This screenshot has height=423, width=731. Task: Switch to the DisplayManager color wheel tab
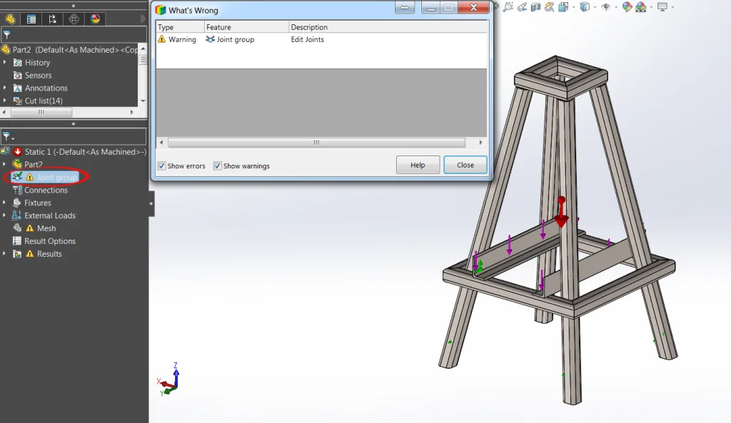(x=94, y=19)
